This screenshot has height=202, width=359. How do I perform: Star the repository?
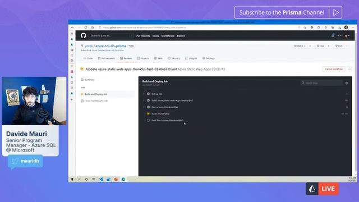click(x=320, y=46)
